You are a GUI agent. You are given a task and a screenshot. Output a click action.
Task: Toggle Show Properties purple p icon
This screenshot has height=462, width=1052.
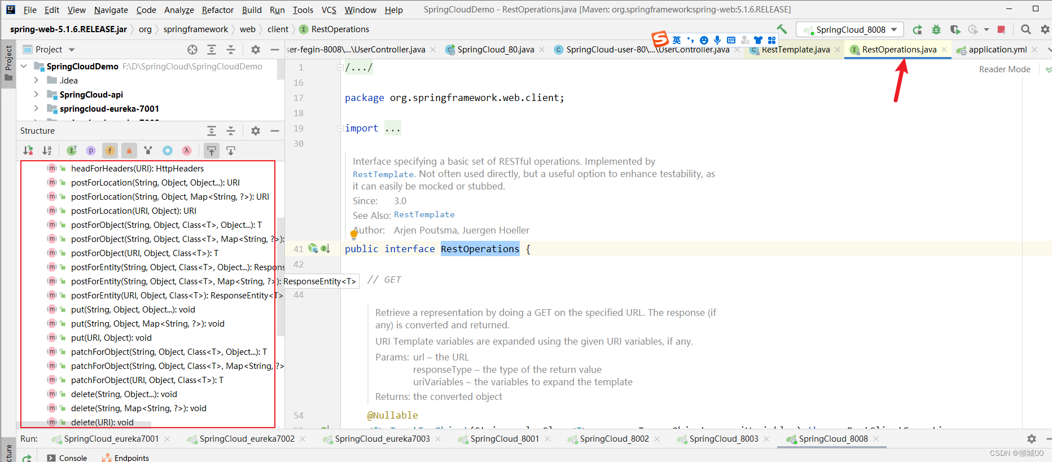91,151
